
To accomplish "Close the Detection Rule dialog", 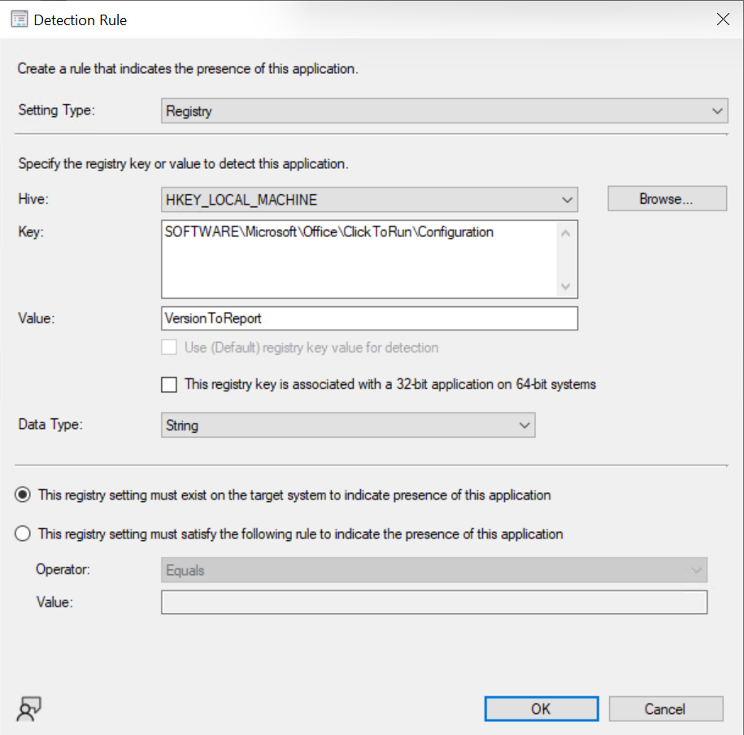I will point(722,19).
